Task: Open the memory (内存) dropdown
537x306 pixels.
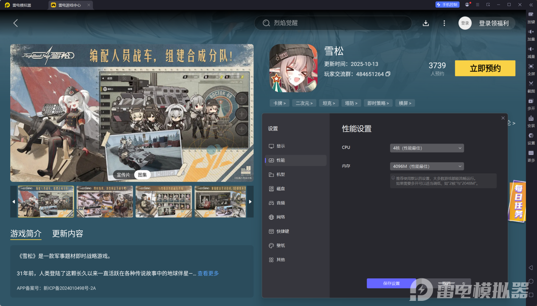Action: pos(427,166)
